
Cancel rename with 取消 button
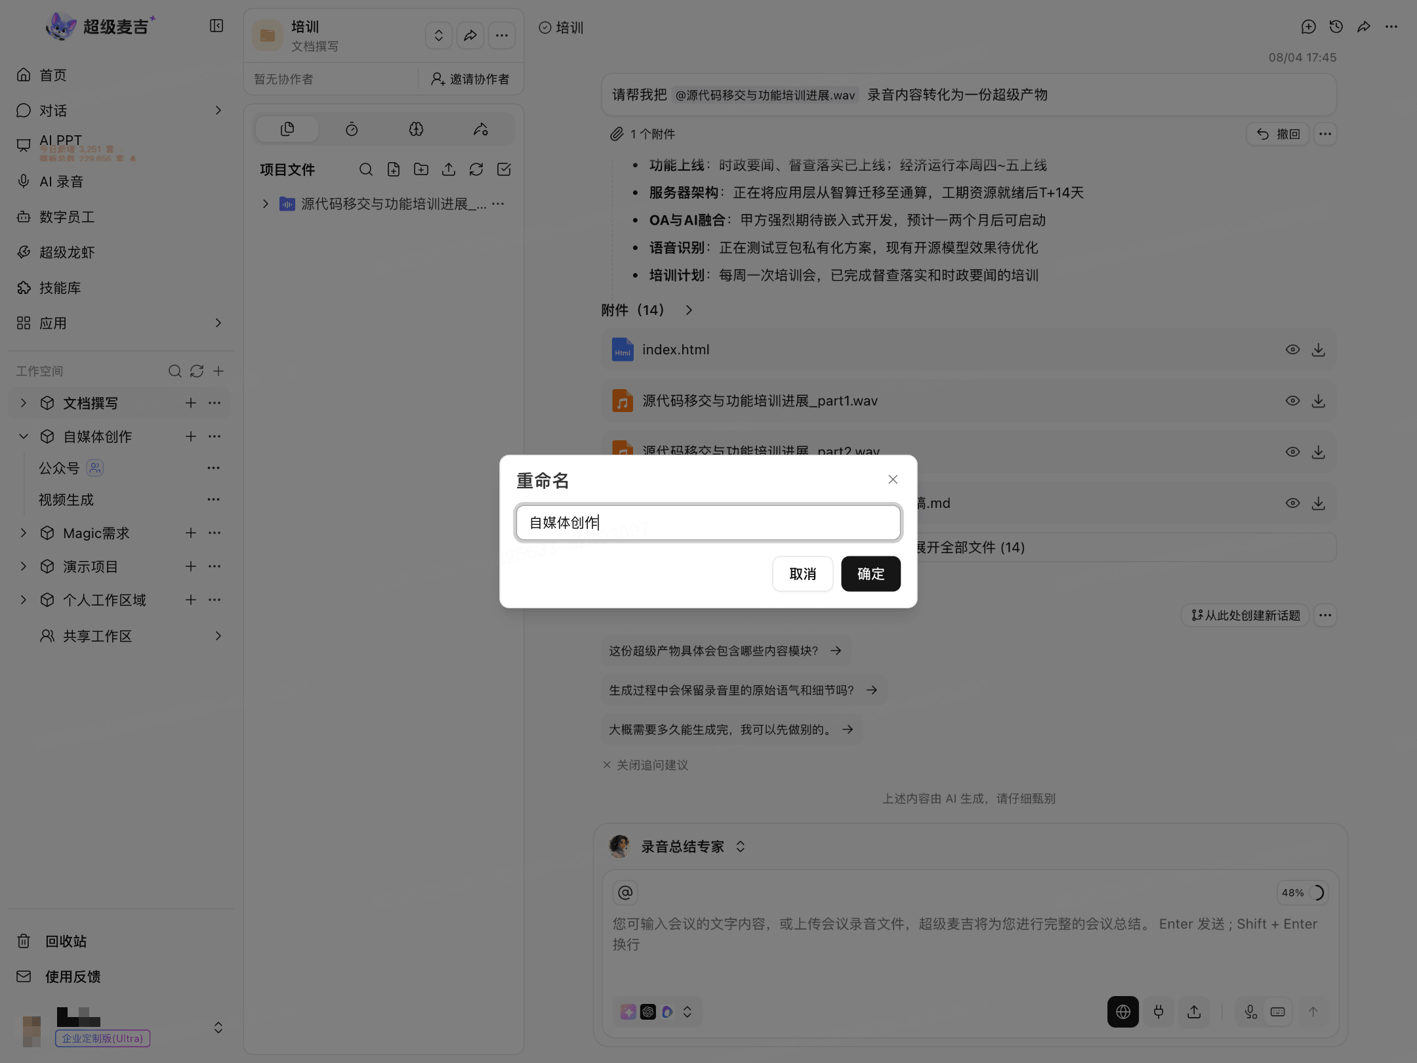click(x=802, y=574)
